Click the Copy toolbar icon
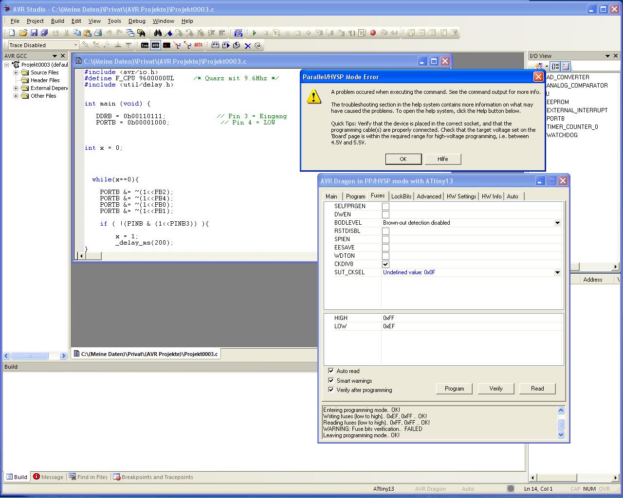The height and width of the screenshot is (498, 623). 77,33
